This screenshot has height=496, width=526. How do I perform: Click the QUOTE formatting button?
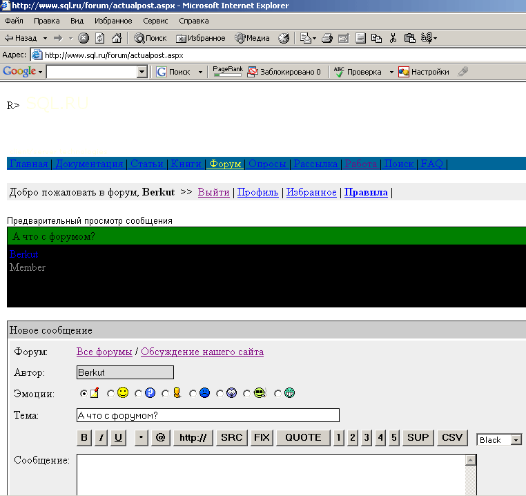point(303,437)
